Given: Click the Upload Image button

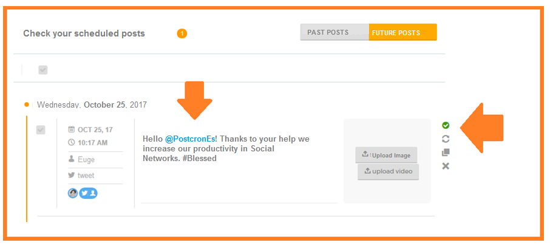Looking at the screenshot, I should (x=386, y=155).
